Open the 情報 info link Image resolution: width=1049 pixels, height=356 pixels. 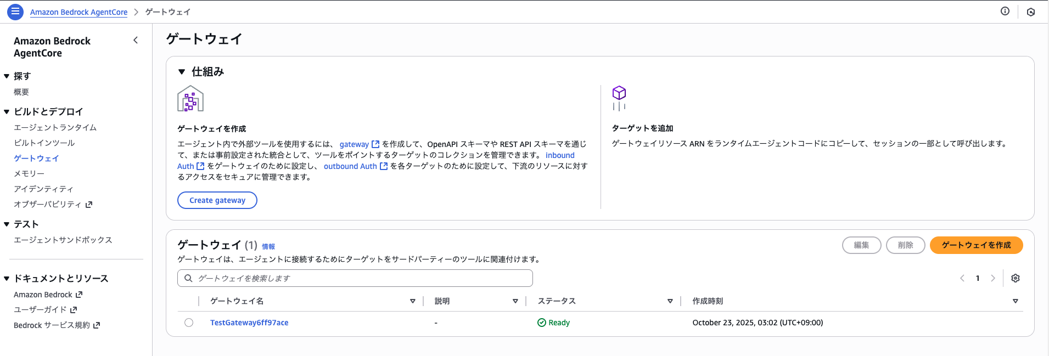click(268, 247)
